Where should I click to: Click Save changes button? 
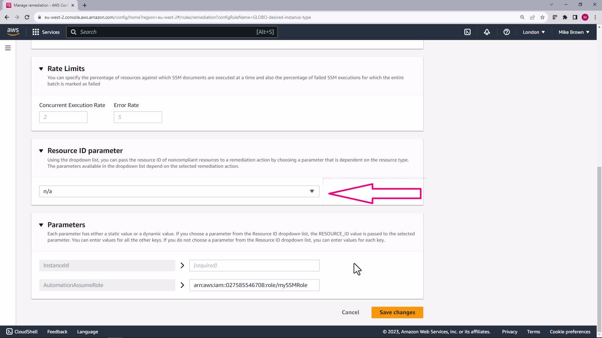tap(397, 312)
